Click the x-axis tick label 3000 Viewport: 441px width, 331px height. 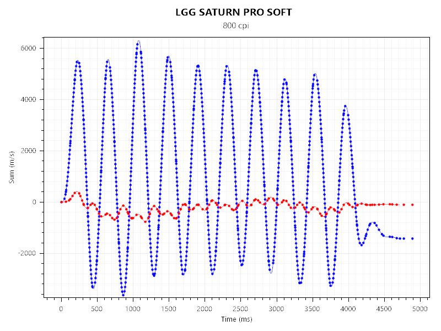276,309
